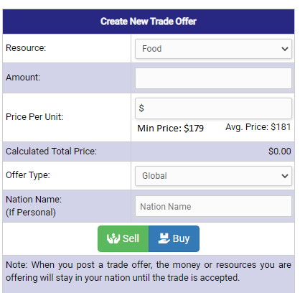The width and height of the screenshot is (300, 293).
Task: Open the Resource dropdown showing Food
Action: [x=213, y=49]
